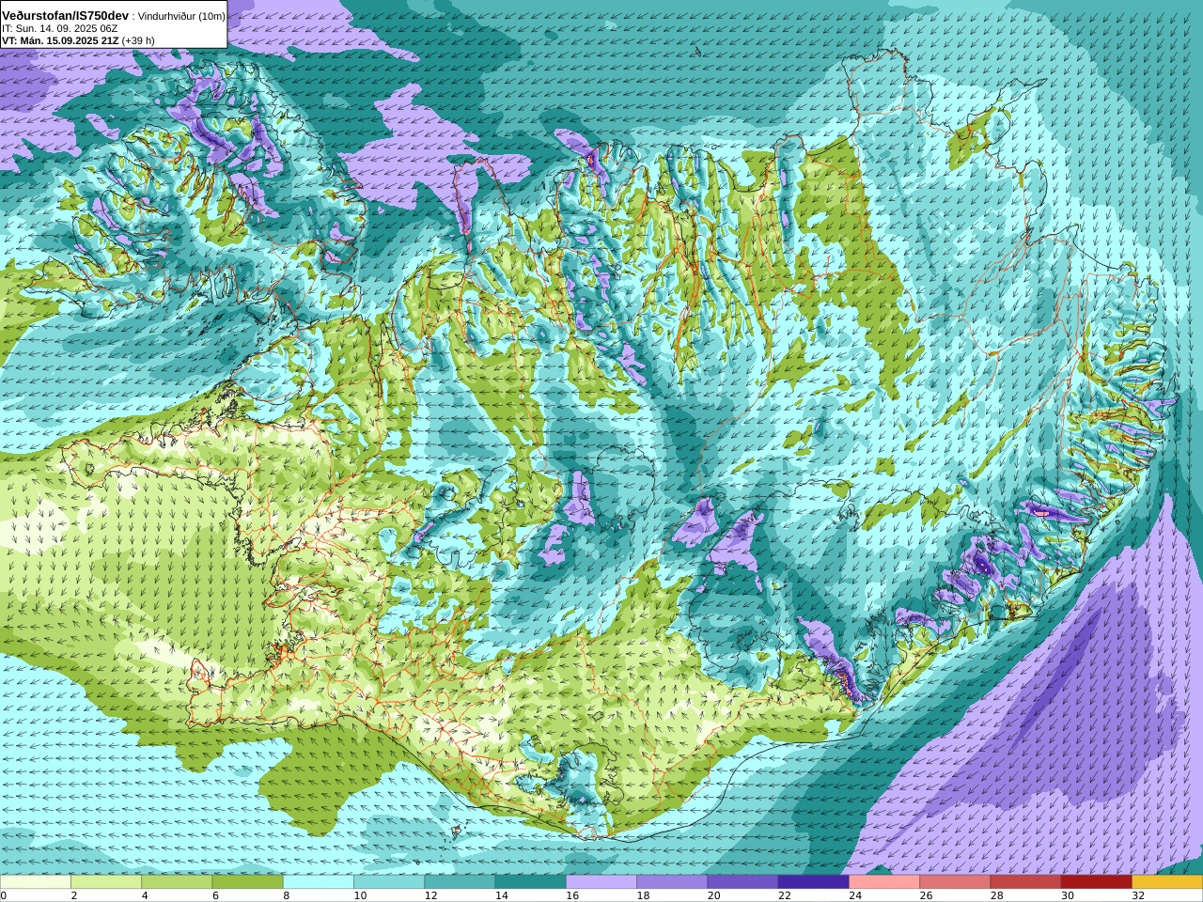
Task: Click the legend value label '4'
Action: tap(145, 895)
